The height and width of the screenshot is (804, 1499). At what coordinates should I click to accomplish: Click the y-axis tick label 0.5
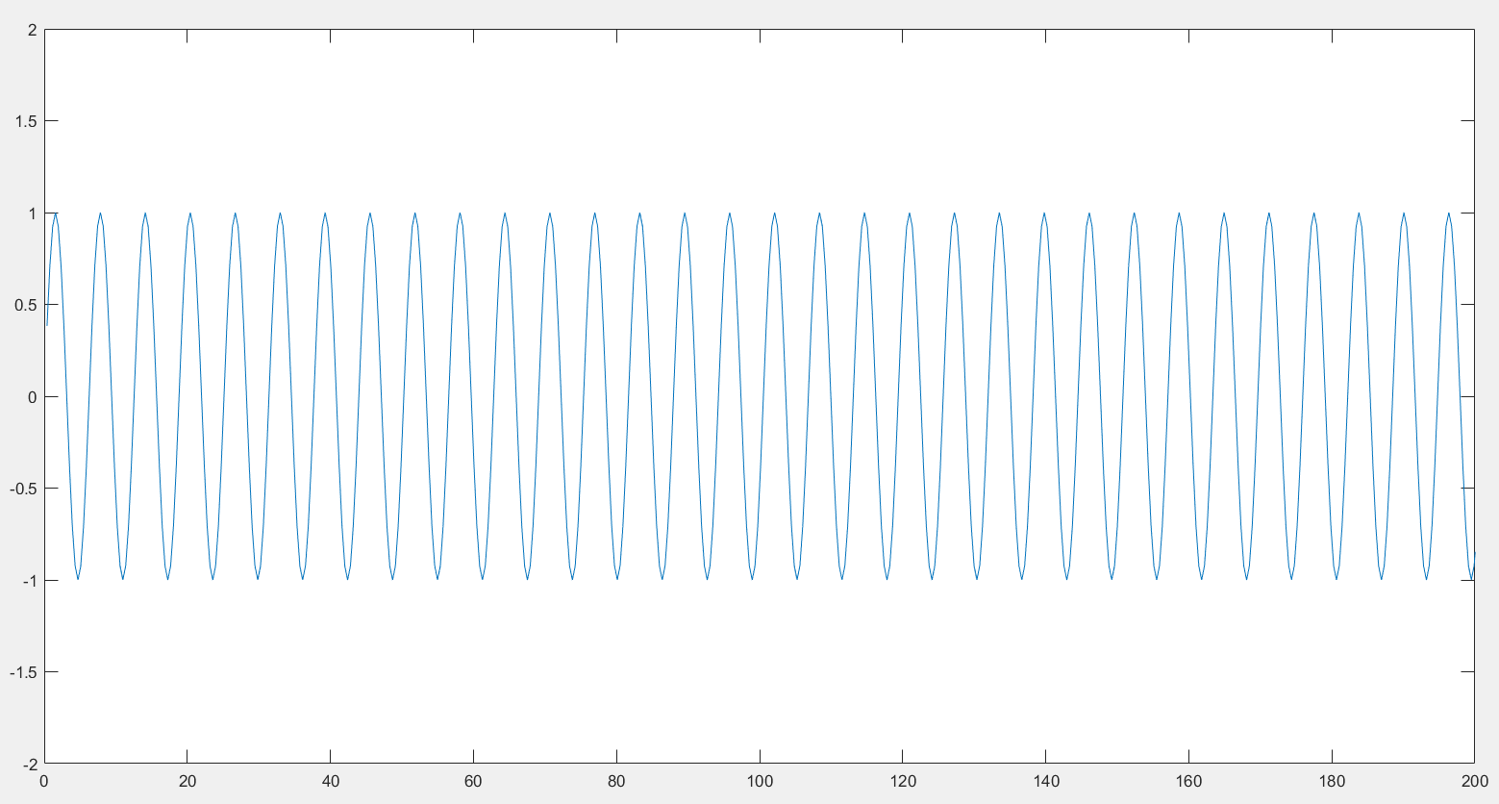27,305
